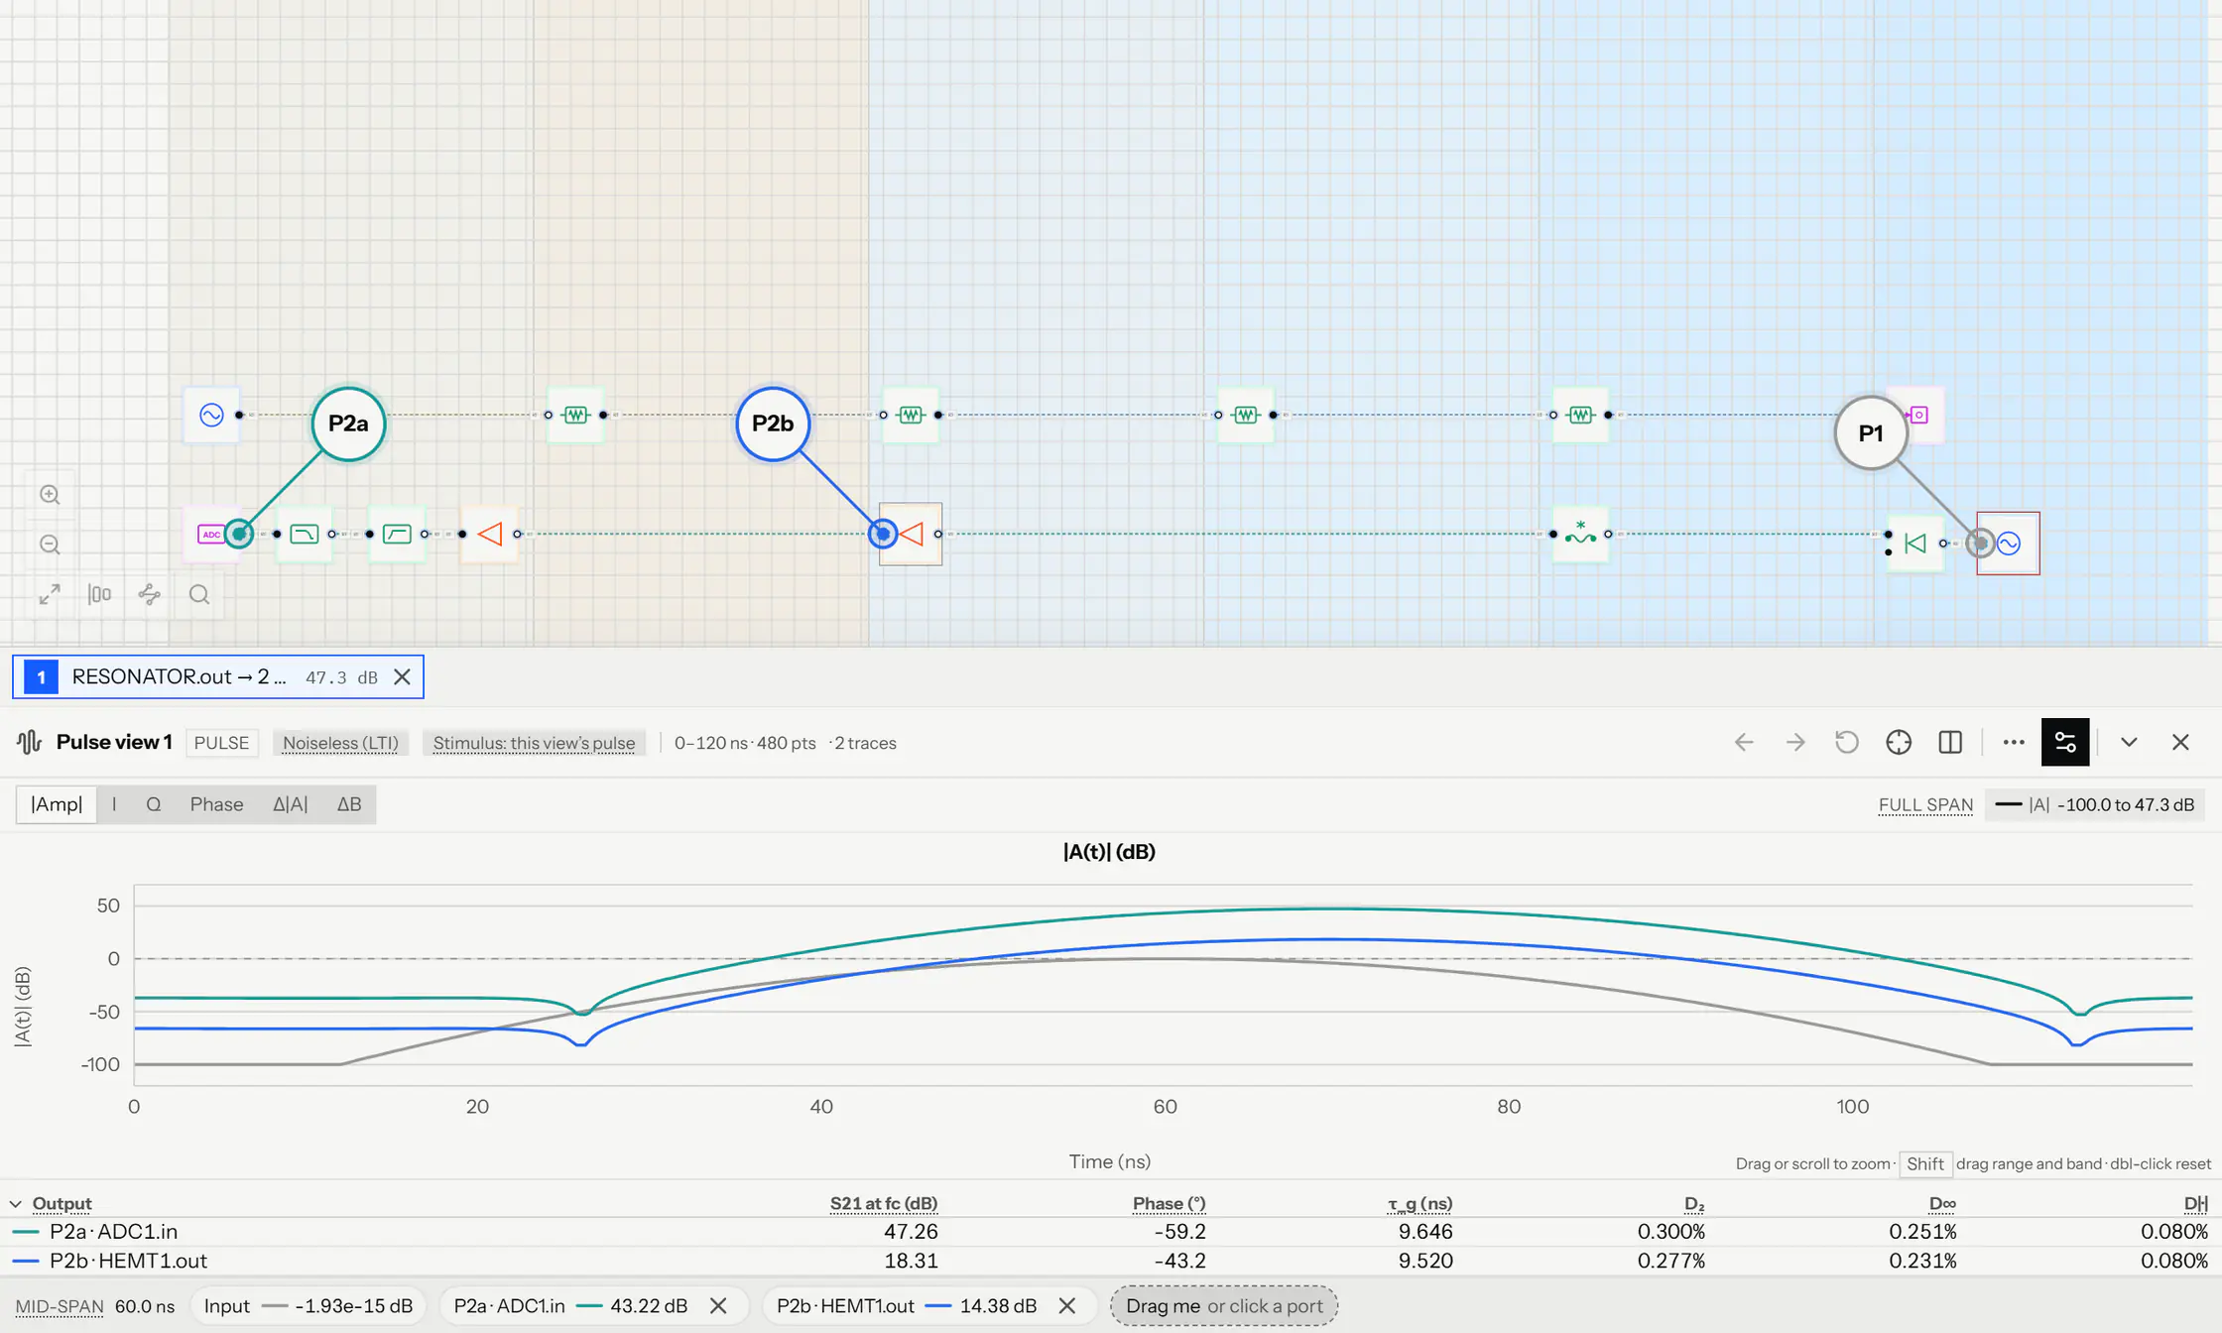2222x1333 pixels.
Task: Zoom out the schematic canvas
Action: (50, 545)
